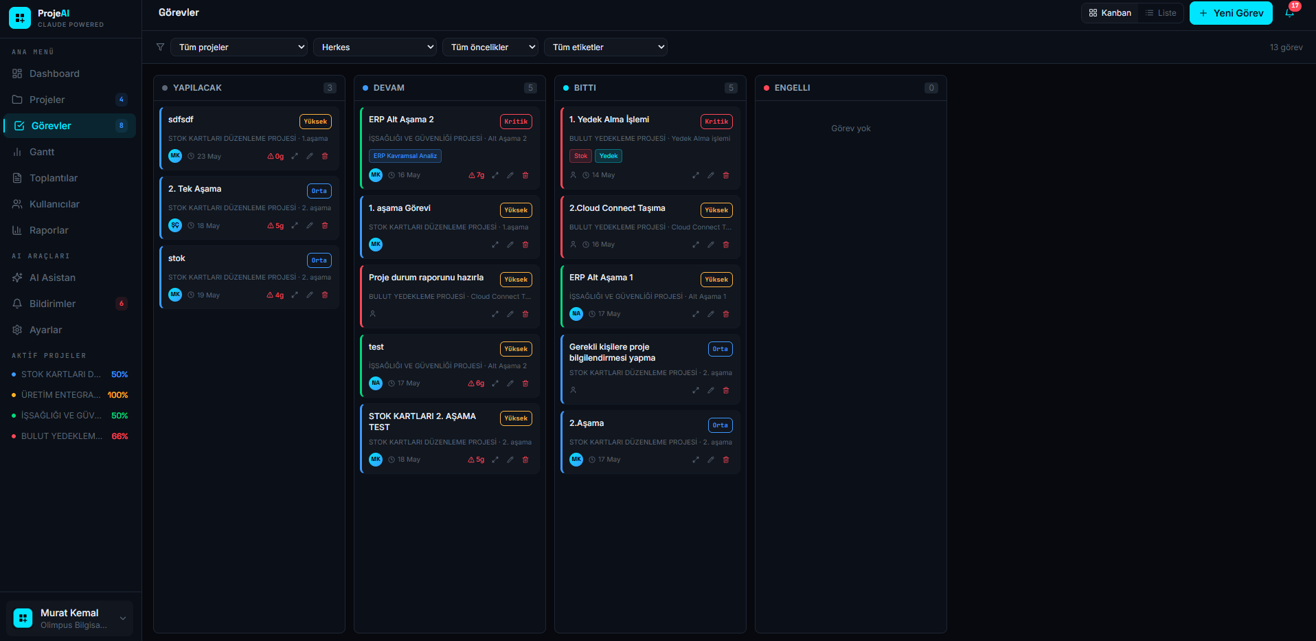Edit the 2.Cloud Connect Taşıma task
The image size is (1316, 641).
pyautogui.click(x=711, y=245)
